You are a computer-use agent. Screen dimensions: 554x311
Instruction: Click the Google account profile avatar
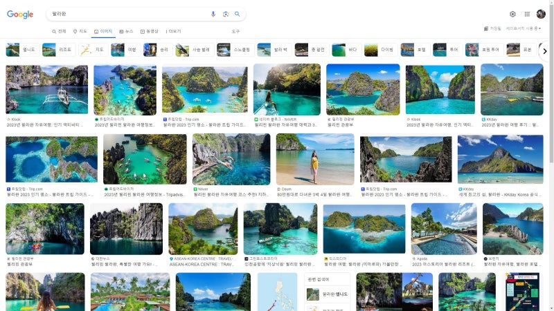tap(541, 14)
